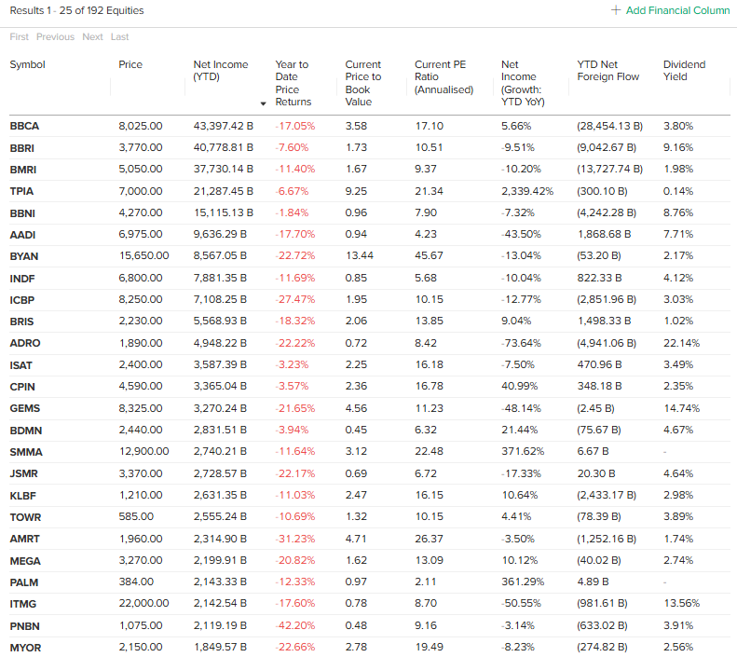Screen dimensions: 737x657
Task: Sort by YTD Net Foreign Flow header
Action: point(607,71)
